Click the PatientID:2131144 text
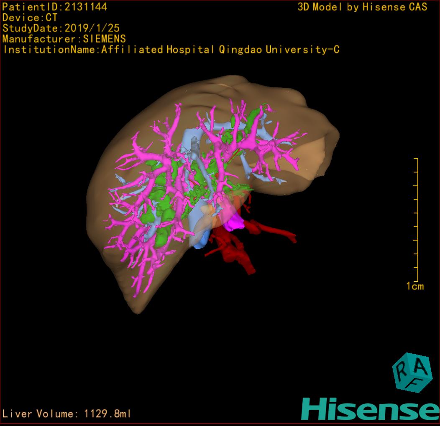 55,7
